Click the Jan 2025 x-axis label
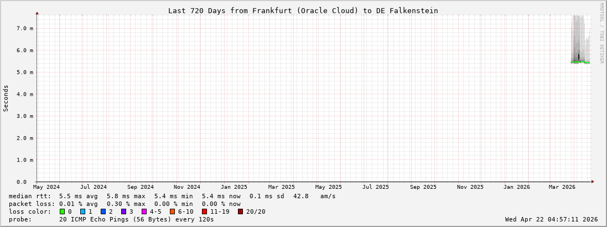 coord(234,187)
